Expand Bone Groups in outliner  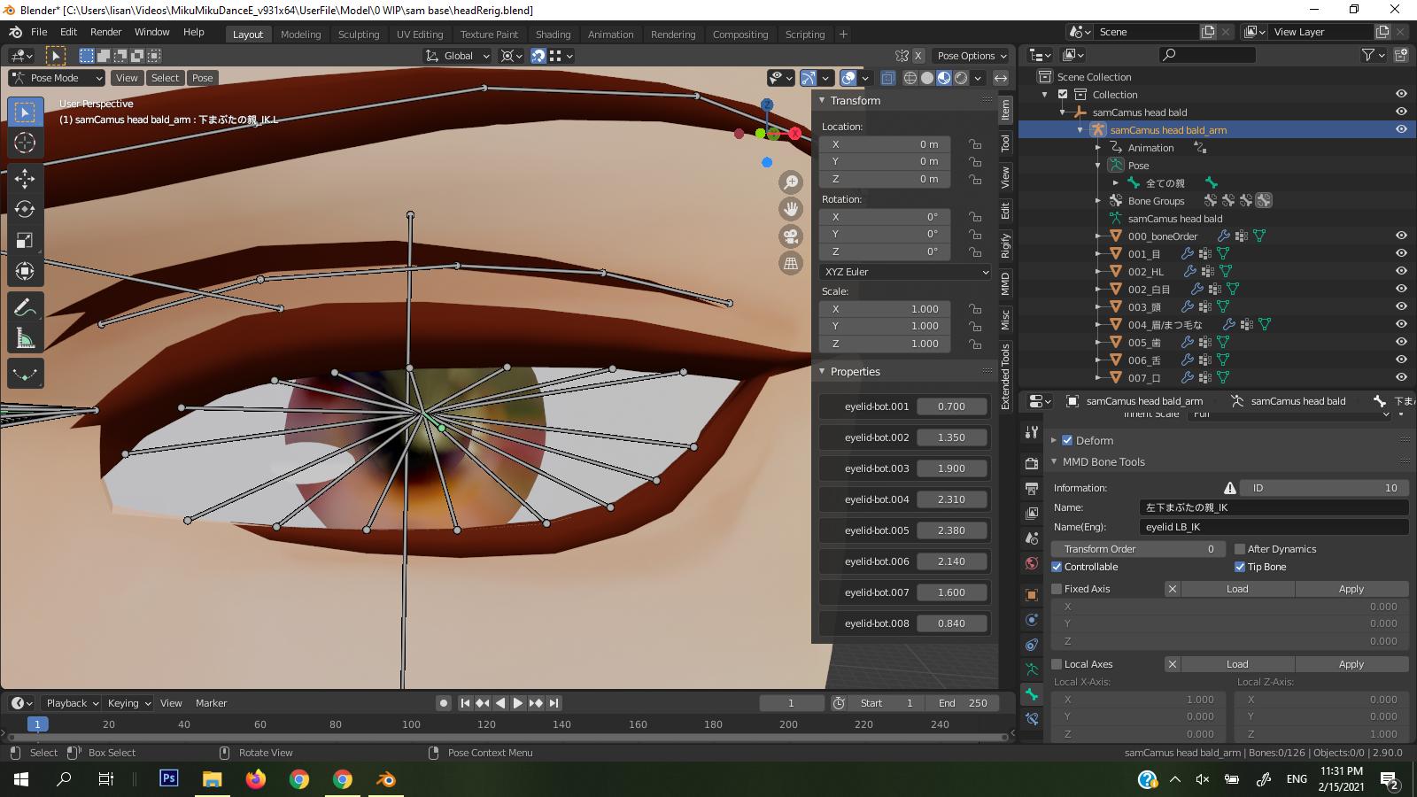pyautogui.click(x=1097, y=201)
